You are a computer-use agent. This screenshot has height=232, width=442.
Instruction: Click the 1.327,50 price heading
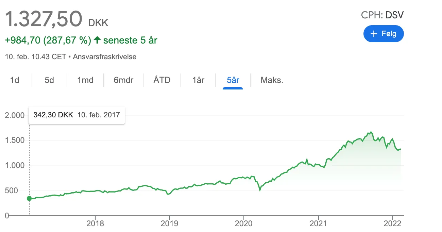(x=44, y=19)
